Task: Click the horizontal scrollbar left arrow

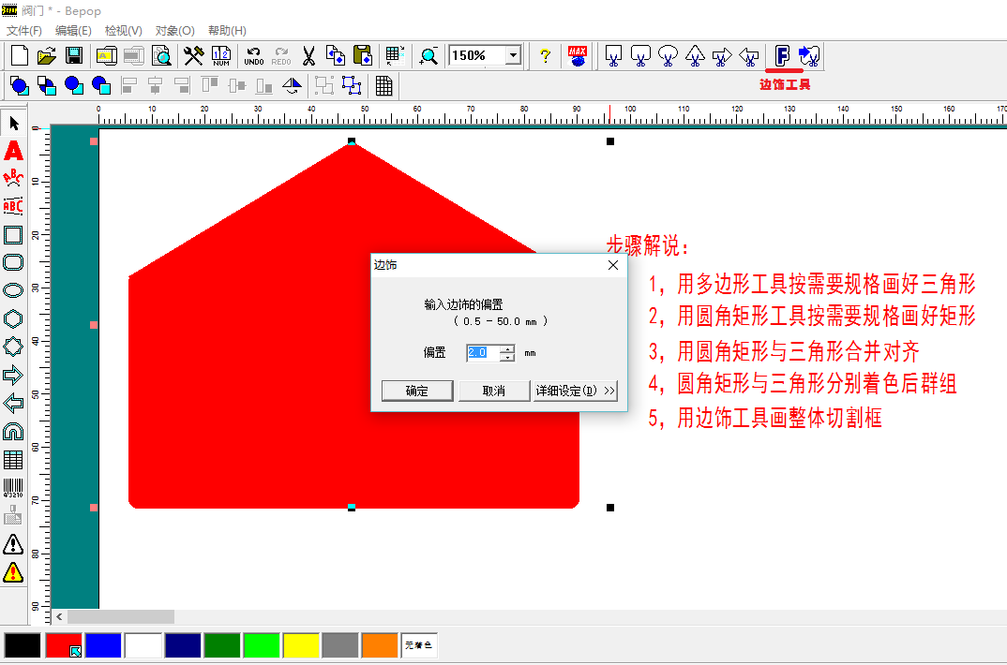Action: [x=59, y=617]
